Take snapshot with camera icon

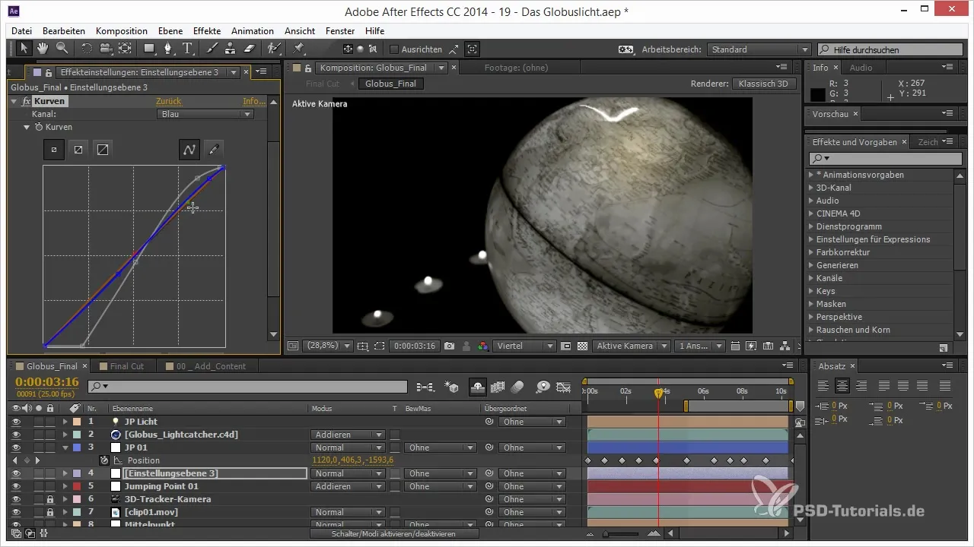coord(450,346)
